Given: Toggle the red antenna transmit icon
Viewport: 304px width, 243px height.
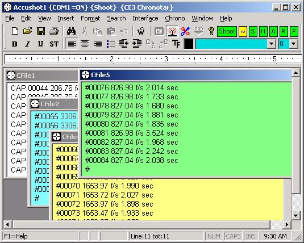Looking at the screenshot, I should [x=172, y=31].
